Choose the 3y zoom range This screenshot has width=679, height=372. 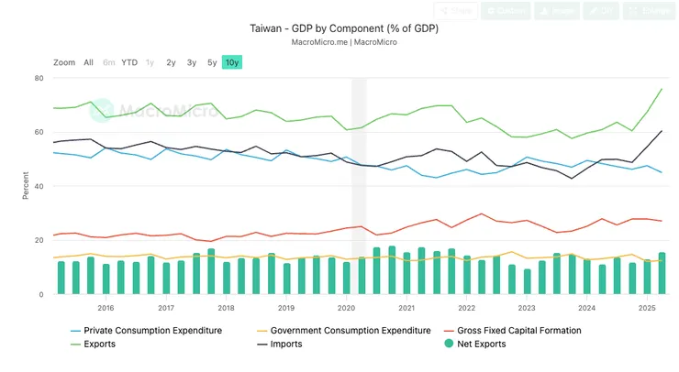coord(192,62)
